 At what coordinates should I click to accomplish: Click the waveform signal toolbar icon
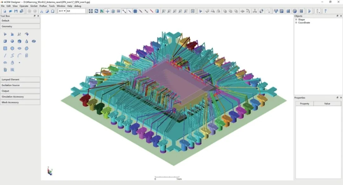[x=276, y=11]
